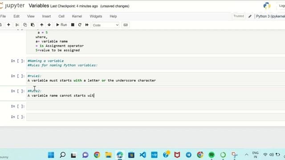Click the Python 3 (ipykernel) kernel name
The width and height of the screenshot is (285, 160).
click(x=270, y=16)
